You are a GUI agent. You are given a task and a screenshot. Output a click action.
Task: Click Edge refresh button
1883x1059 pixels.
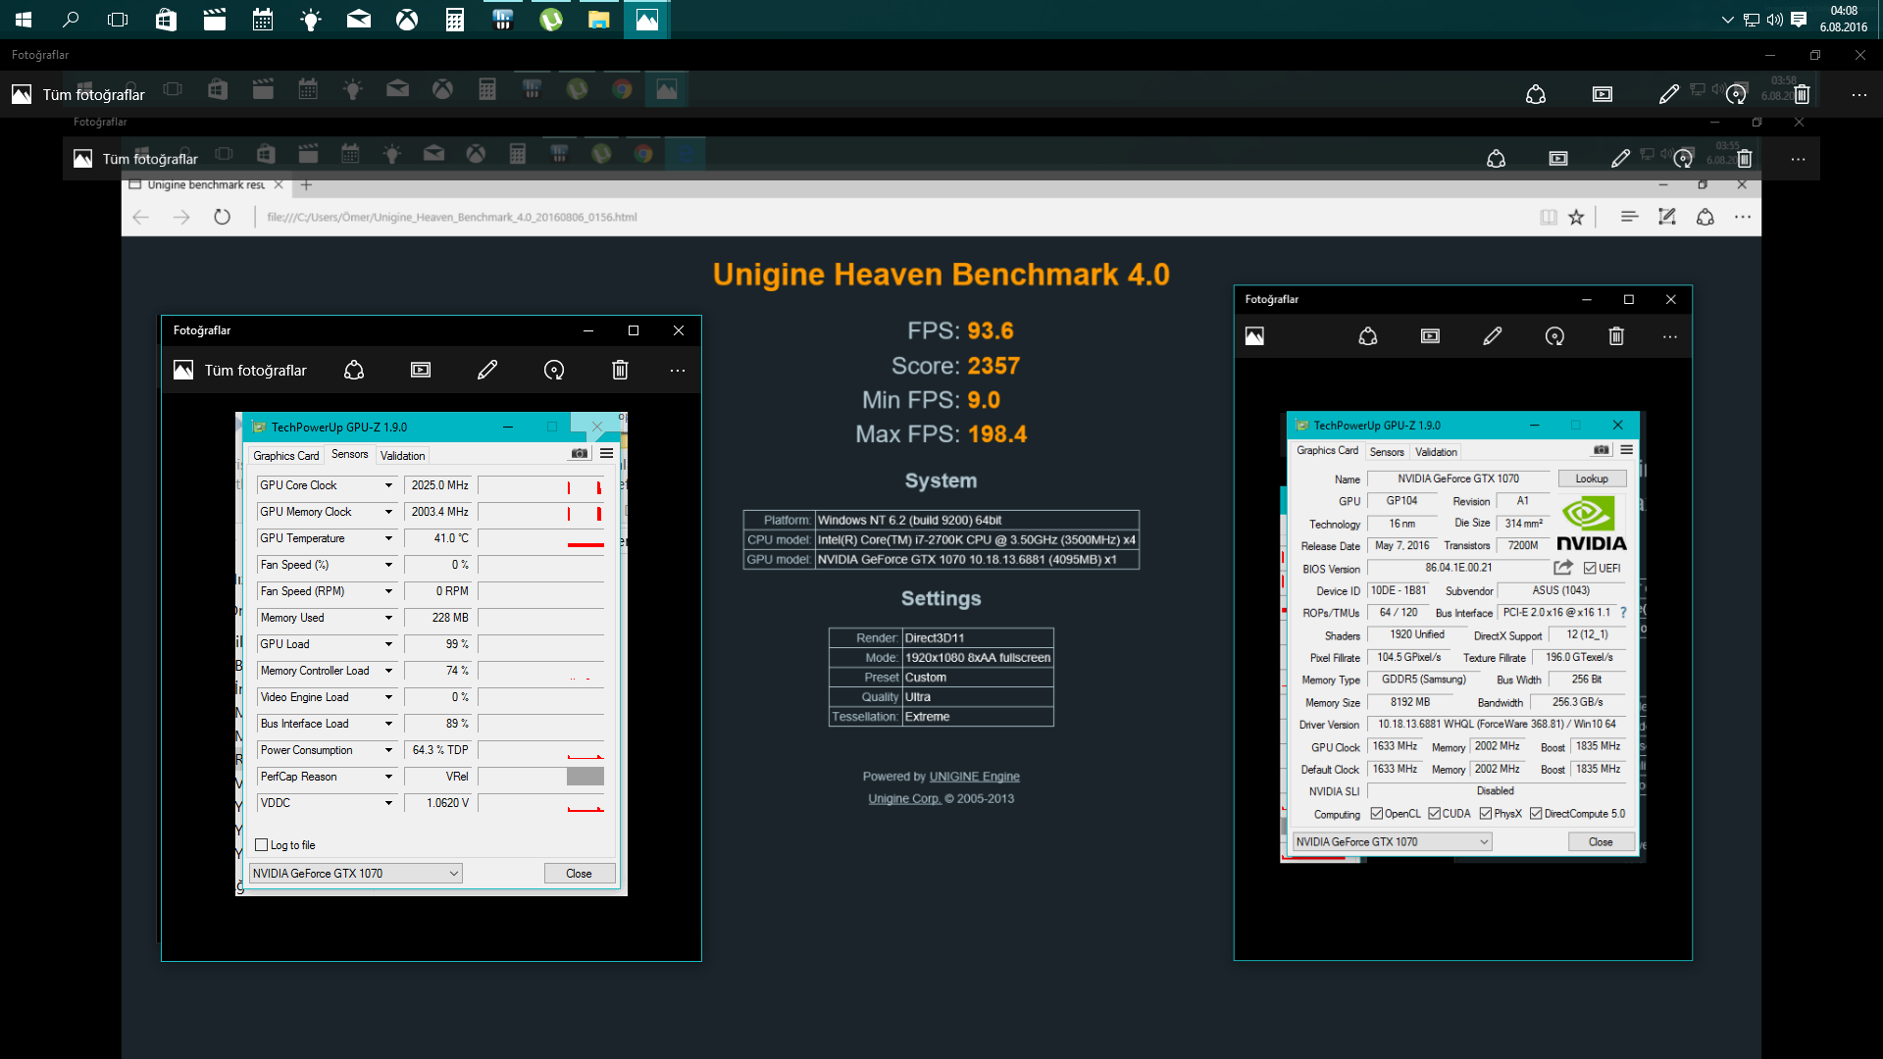click(223, 217)
